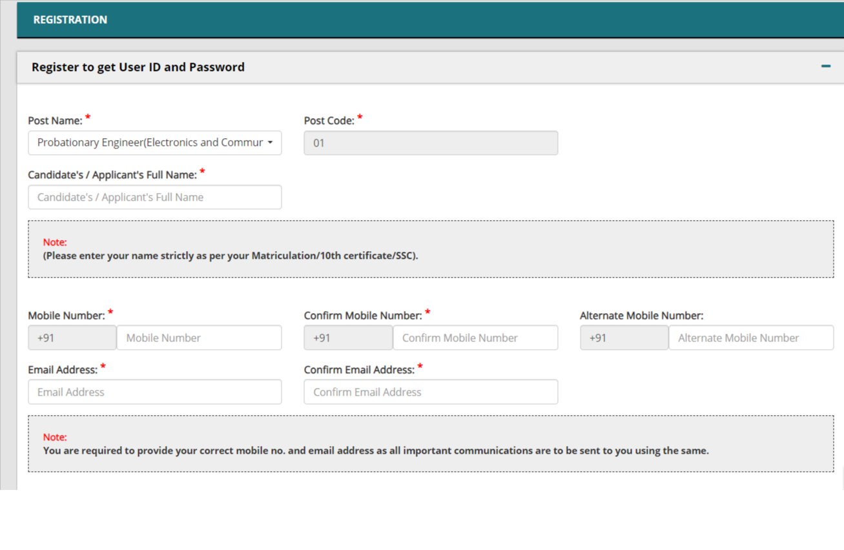Click into the Mobile Number text box
This screenshot has width=844, height=550.
tap(199, 338)
